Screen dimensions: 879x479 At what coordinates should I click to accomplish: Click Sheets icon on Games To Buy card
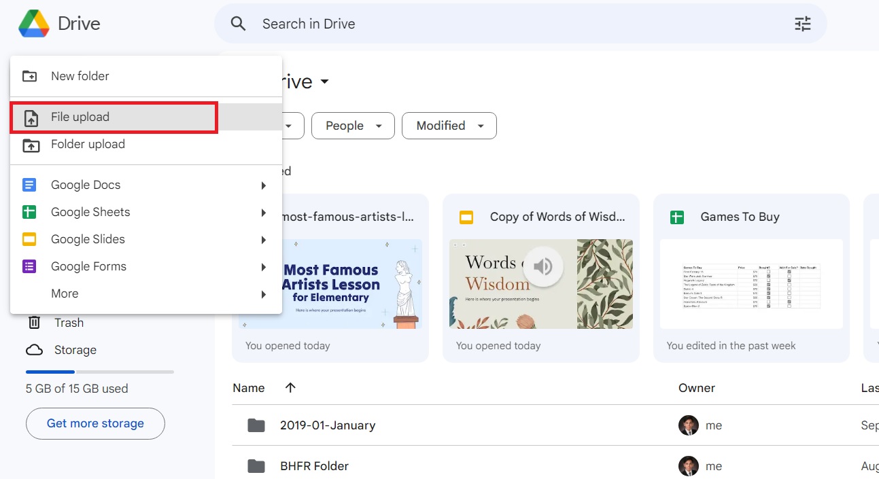[x=676, y=217]
